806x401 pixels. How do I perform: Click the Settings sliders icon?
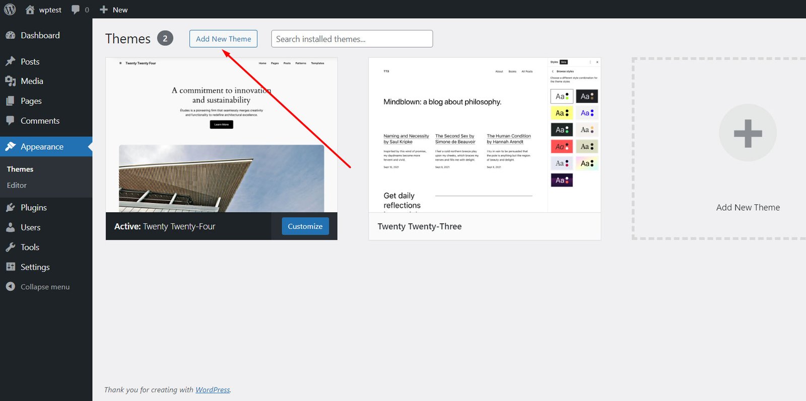pyautogui.click(x=11, y=267)
